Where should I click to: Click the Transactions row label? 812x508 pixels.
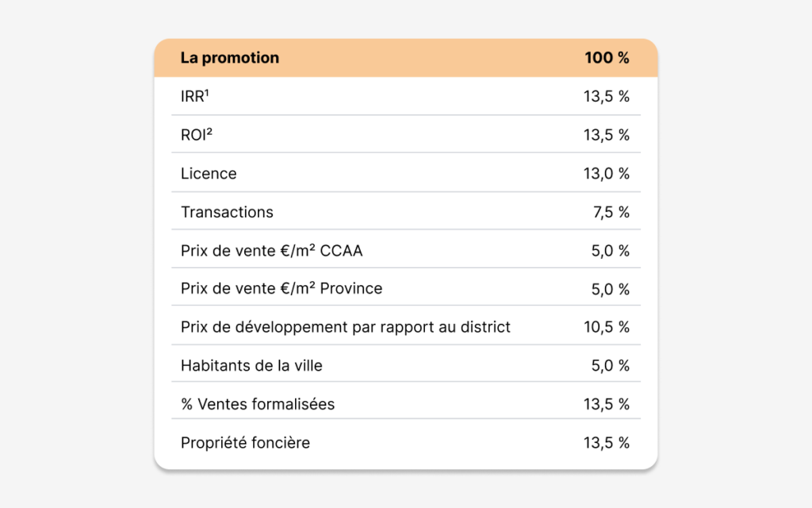pyautogui.click(x=227, y=212)
